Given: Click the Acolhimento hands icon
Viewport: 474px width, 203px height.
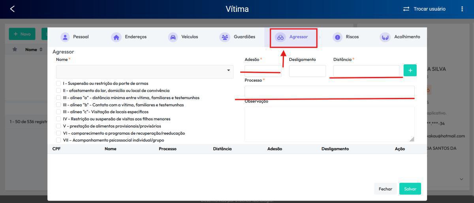Looking at the screenshot, I should tap(385, 37).
